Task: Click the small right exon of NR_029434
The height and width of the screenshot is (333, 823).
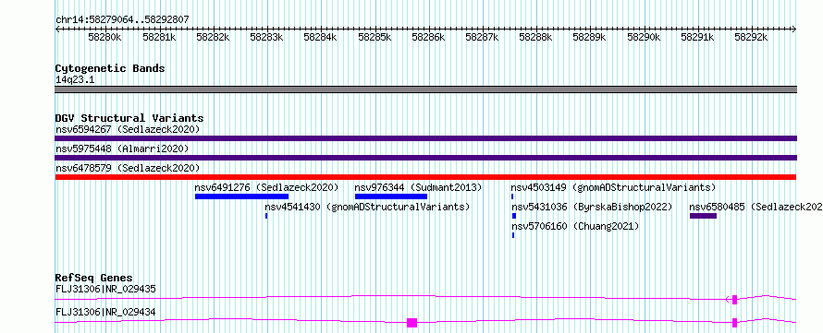Action: pyautogui.click(x=735, y=323)
